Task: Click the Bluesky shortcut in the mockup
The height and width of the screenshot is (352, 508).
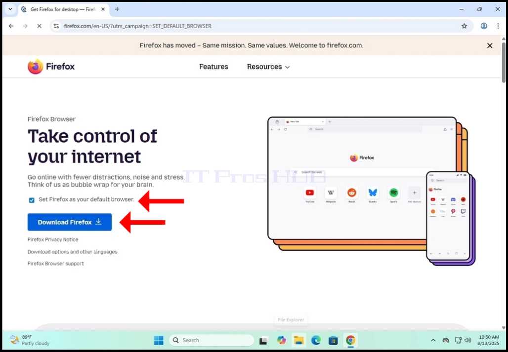Action: click(373, 195)
